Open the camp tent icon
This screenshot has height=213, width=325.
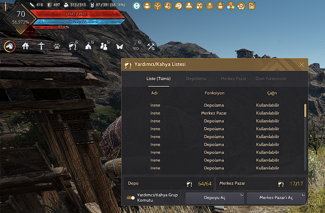88,46
